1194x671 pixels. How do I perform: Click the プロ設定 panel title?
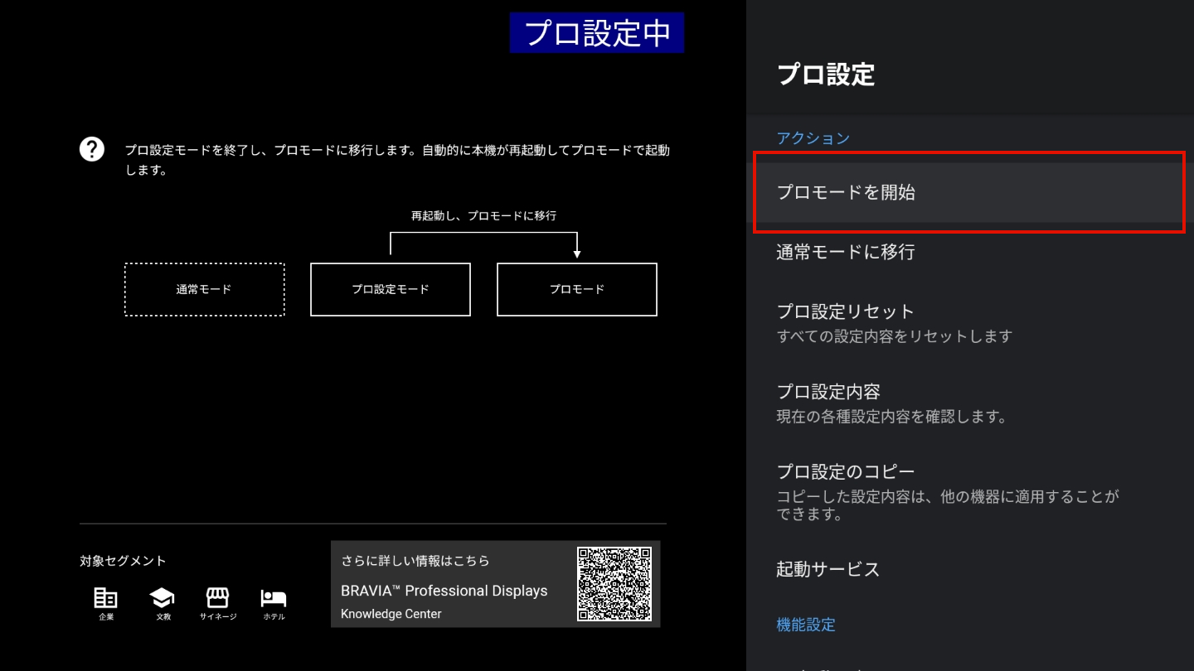point(826,75)
